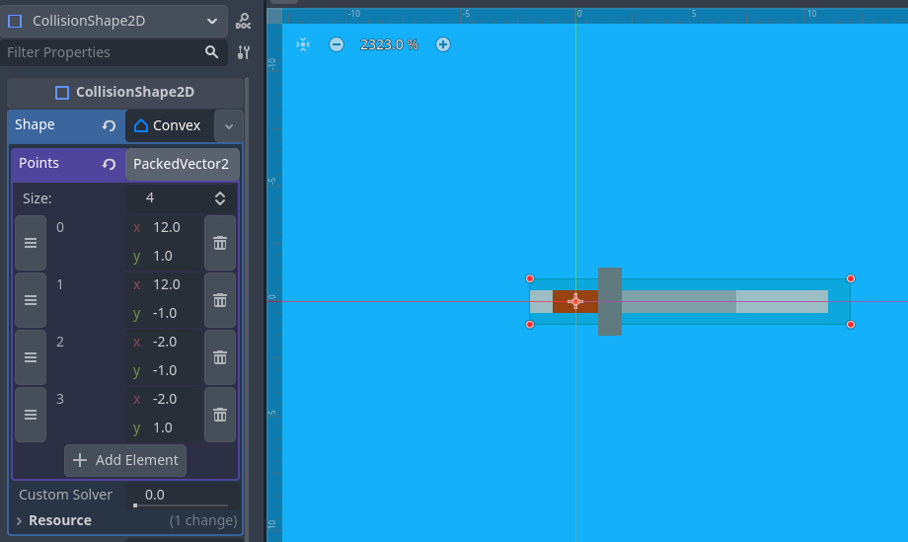
Task: Zoom out using the minus button
Action: tap(337, 44)
